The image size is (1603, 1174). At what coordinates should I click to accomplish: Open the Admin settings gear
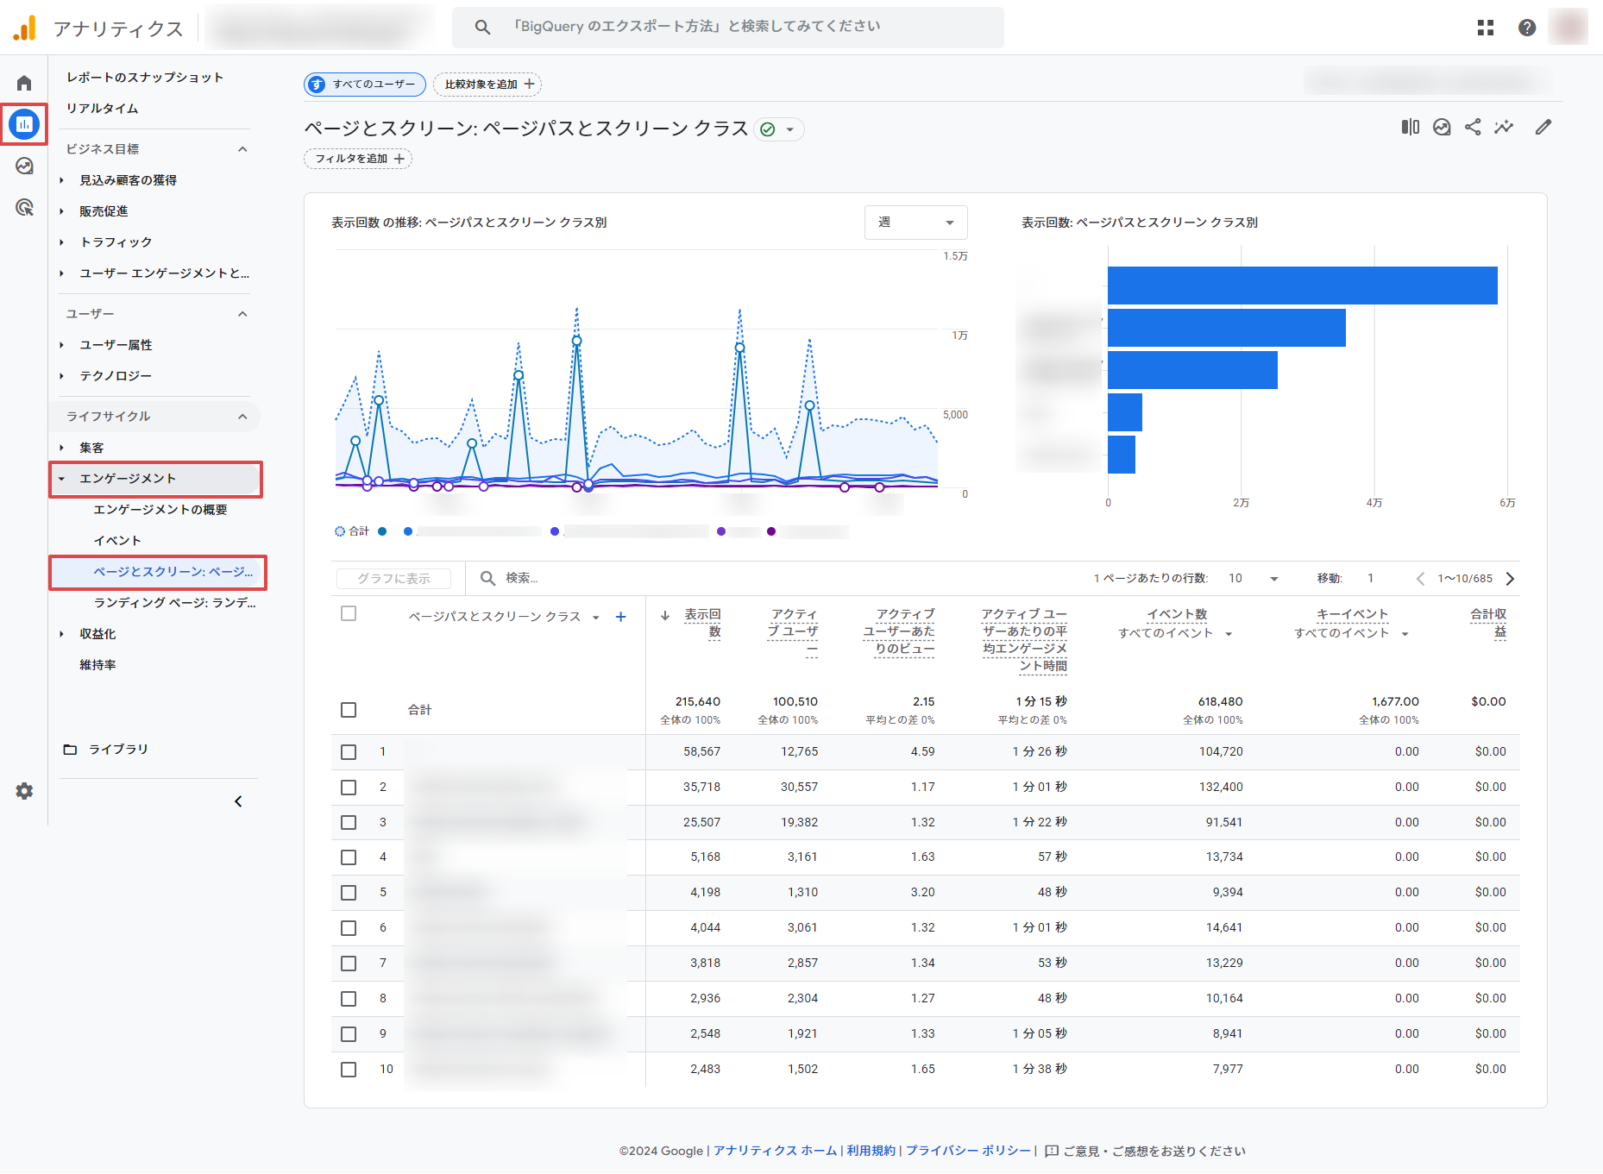point(24,791)
